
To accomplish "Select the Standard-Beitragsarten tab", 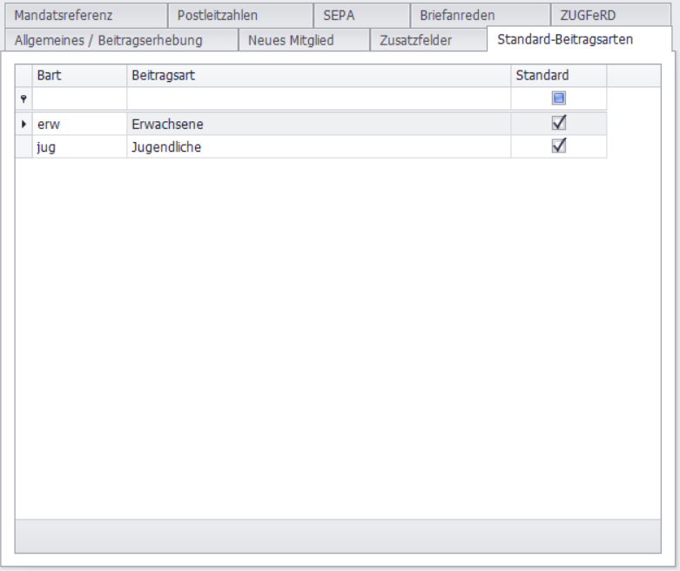I will (565, 40).
